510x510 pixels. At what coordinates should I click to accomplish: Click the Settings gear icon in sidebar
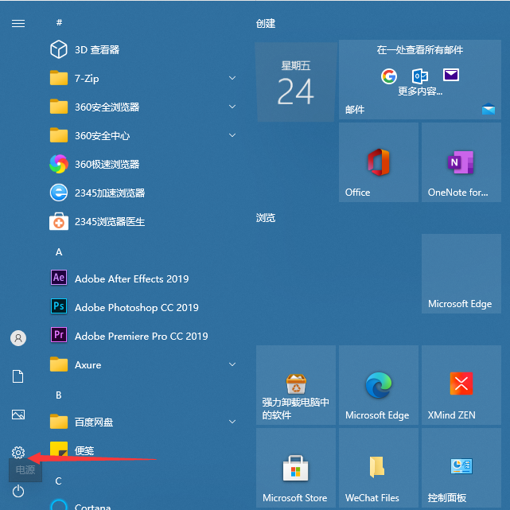pos(18,453)
